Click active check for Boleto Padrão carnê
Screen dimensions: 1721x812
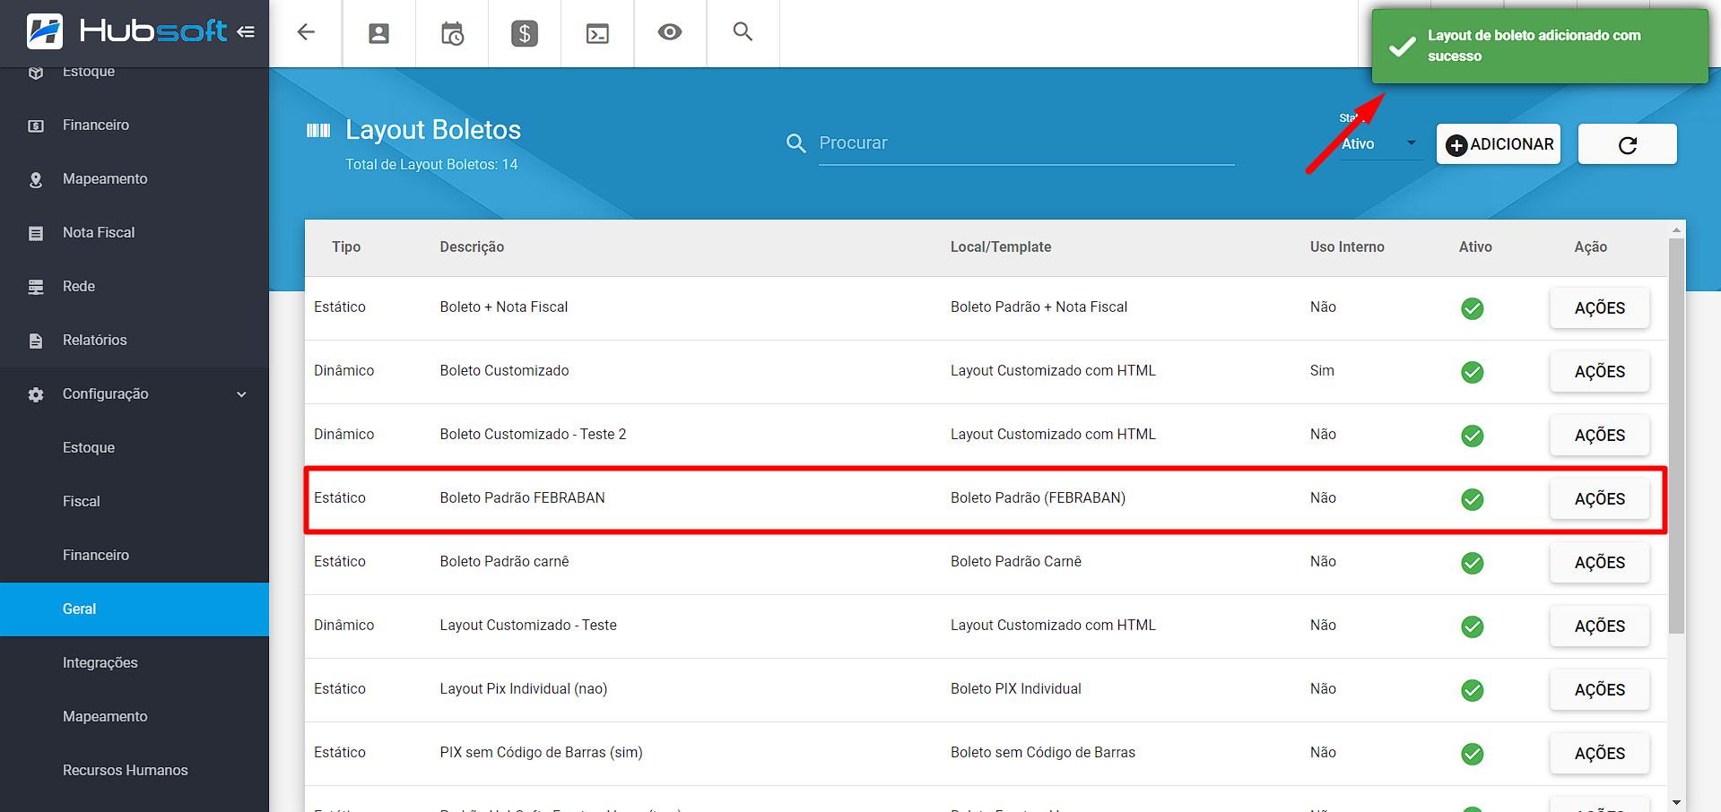click(1473, 563)
